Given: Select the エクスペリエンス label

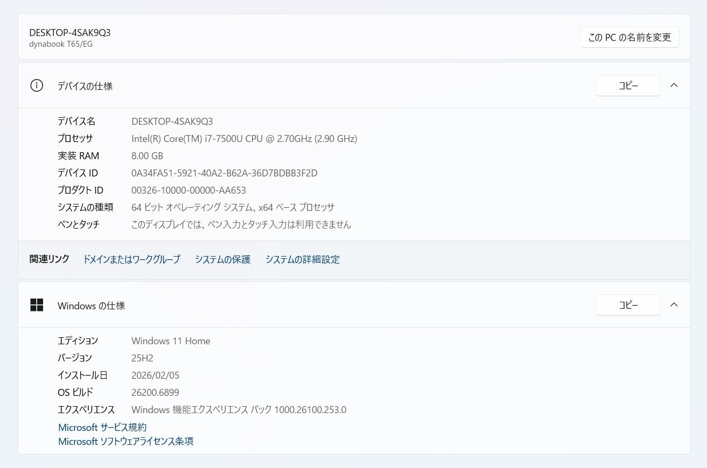Looking at the screenshot, I should 86,410.
